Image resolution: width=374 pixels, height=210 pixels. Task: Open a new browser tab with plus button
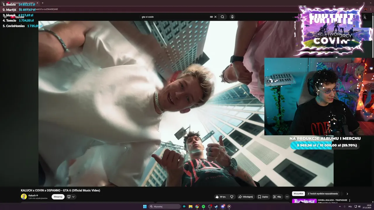pos(43,3)
